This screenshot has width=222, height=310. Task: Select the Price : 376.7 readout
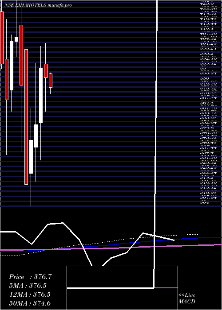tap(30, 277)
